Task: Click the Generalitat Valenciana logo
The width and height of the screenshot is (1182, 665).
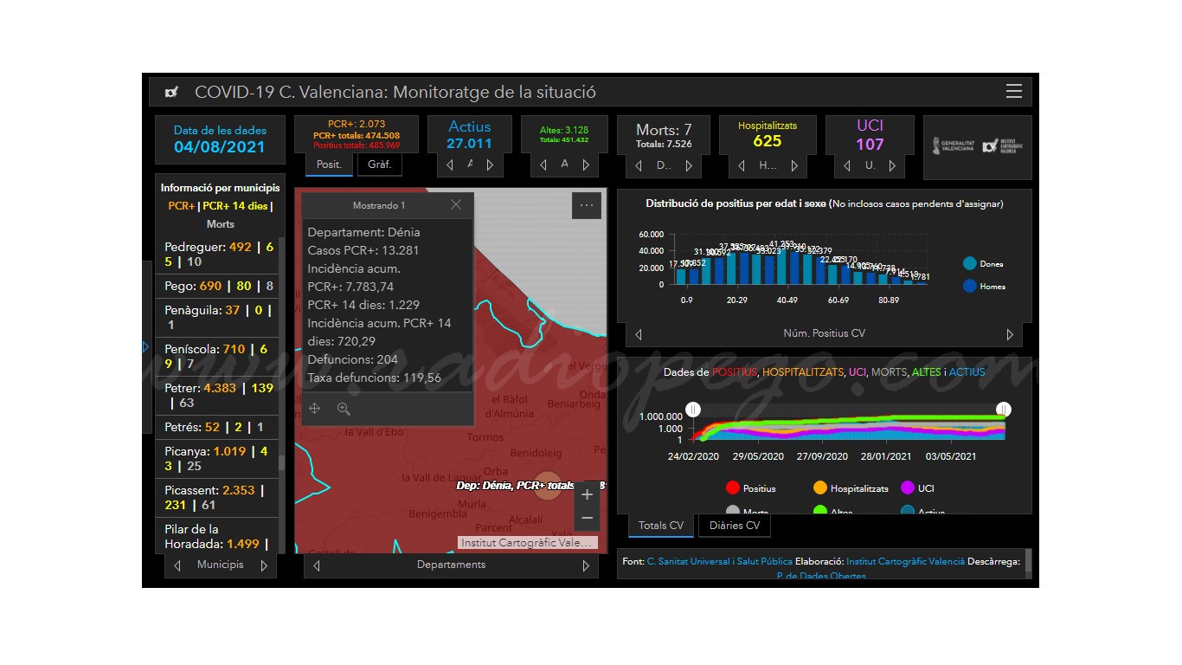Action: [x=953, y=146]
